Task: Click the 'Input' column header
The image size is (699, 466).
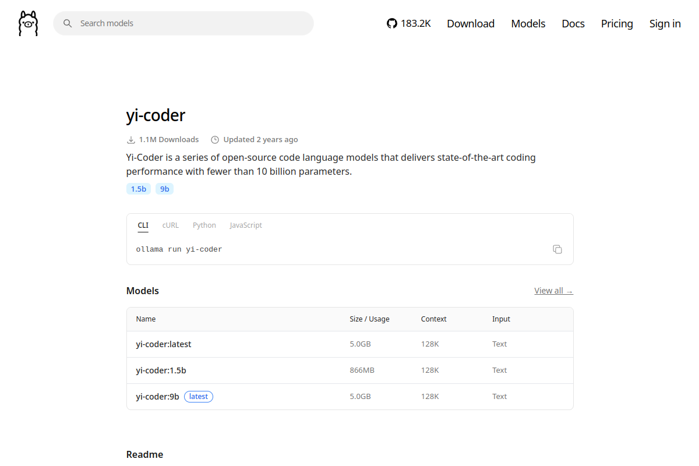Action: tap(501, 319)
